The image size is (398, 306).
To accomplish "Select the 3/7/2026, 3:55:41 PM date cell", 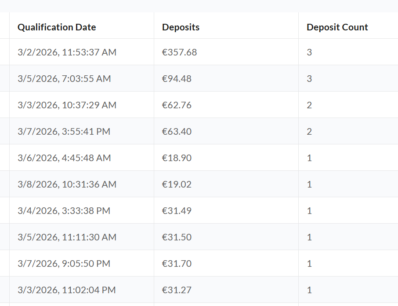I will pos(64,132).
